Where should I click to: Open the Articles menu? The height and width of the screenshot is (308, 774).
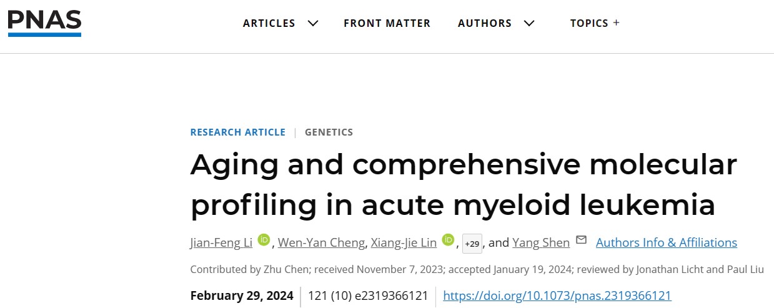[x=269, y=23]
